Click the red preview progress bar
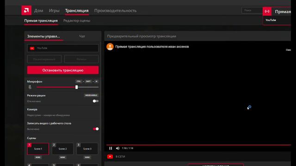The width and height of the screenshot is (296, 166). [x=198, y=145]
